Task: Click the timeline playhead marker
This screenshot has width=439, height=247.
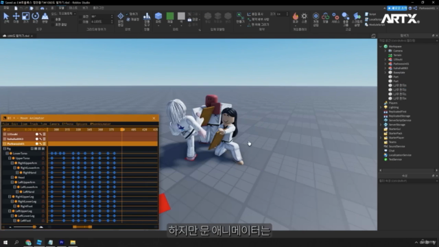Action: click(x=122, y=130)
